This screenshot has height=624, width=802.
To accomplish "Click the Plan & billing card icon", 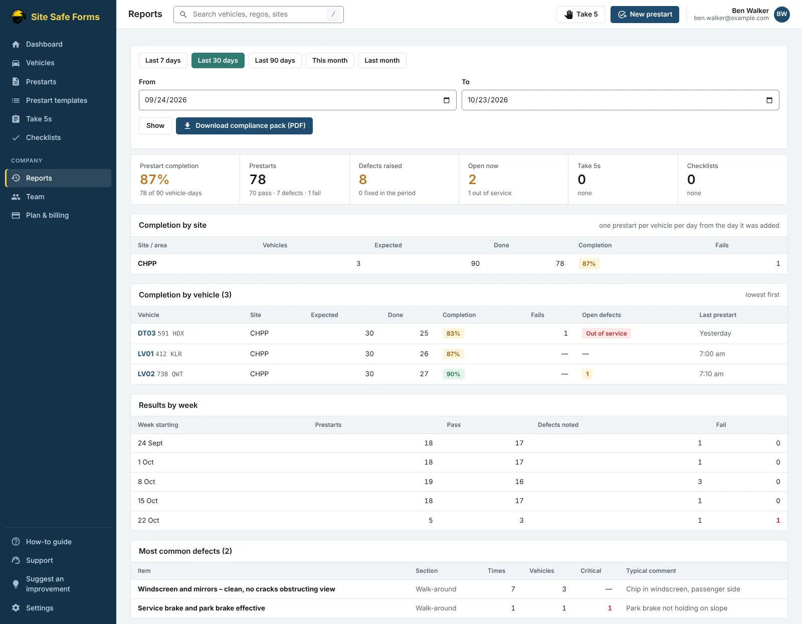I will coord(16,215).
